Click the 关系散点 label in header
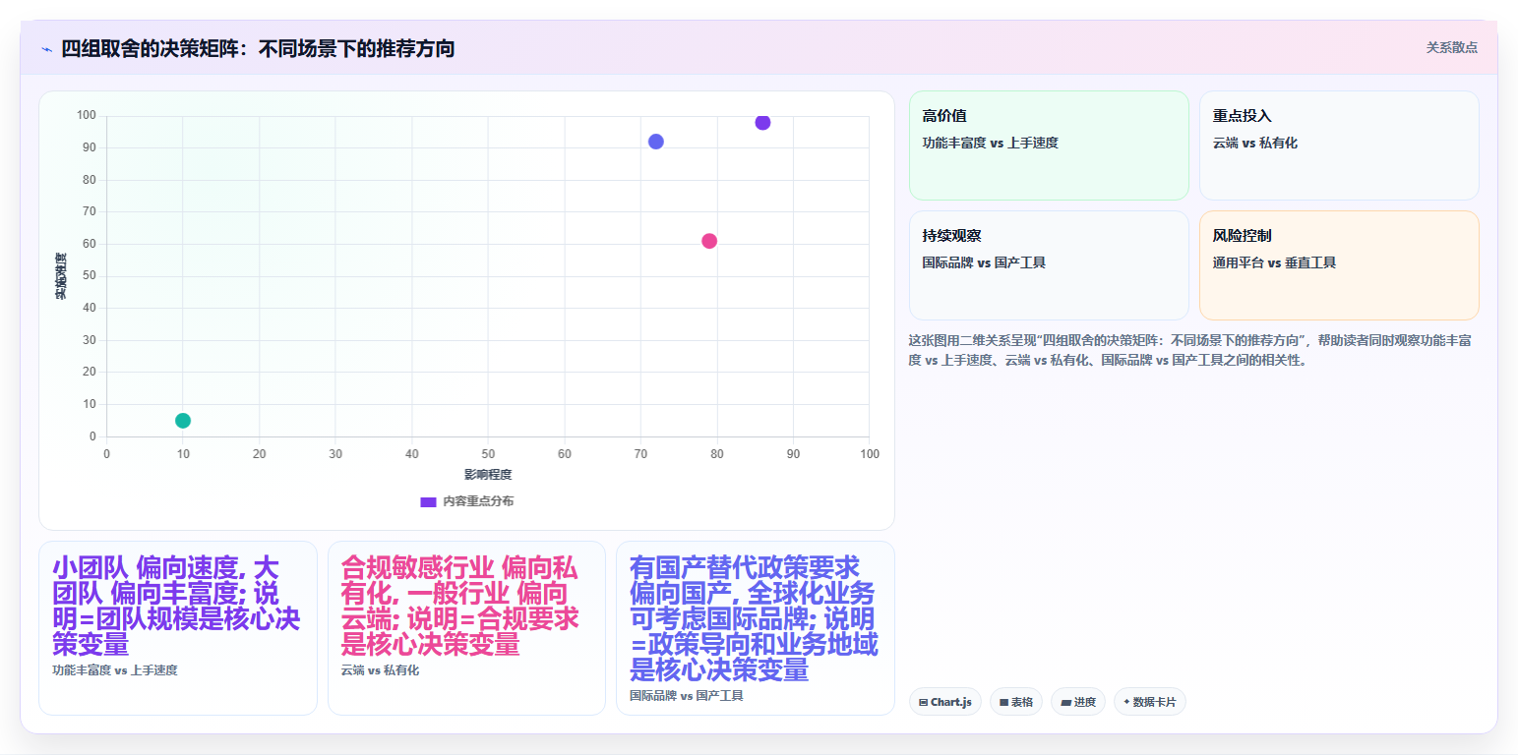Image resolution: width=1518 pixels, height=755 pixels. pos(1452,47)
